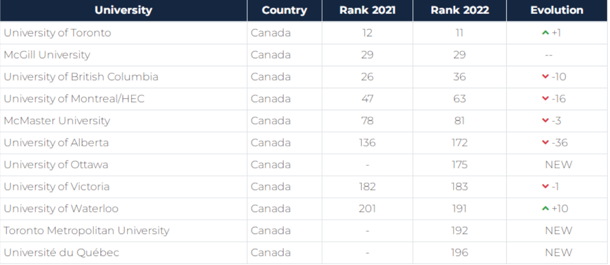The height and width of the screenshot is (265, 610).
Task: Click the Toronto Metropolitan University name
Action: [x=87, y=231]
